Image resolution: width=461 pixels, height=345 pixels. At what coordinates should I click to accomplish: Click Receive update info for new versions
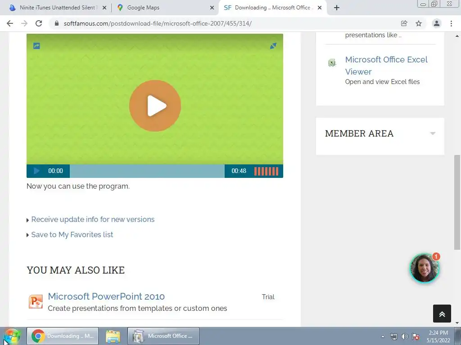click(93, 219)
